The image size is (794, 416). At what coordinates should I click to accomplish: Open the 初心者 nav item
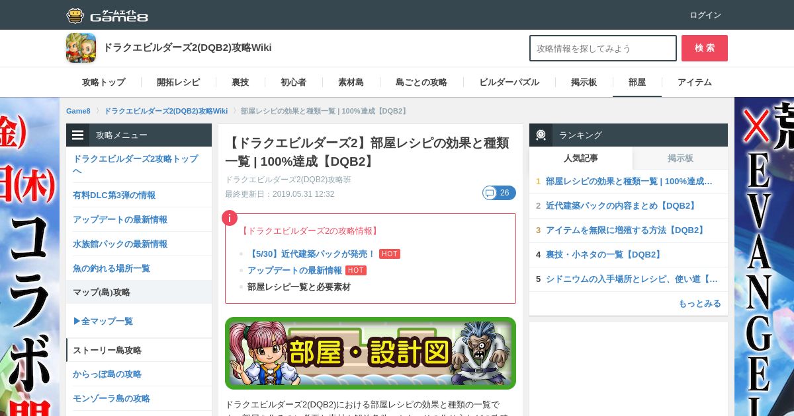[293, 82]
